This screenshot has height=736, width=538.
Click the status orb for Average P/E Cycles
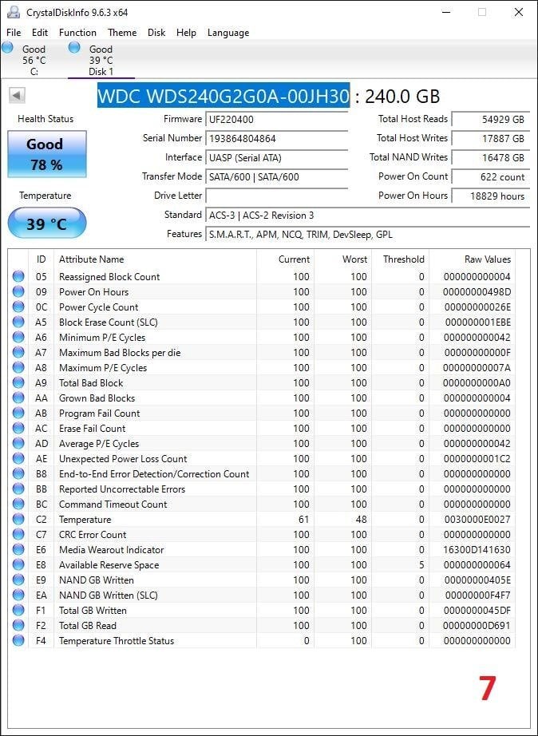click(18, 444)
